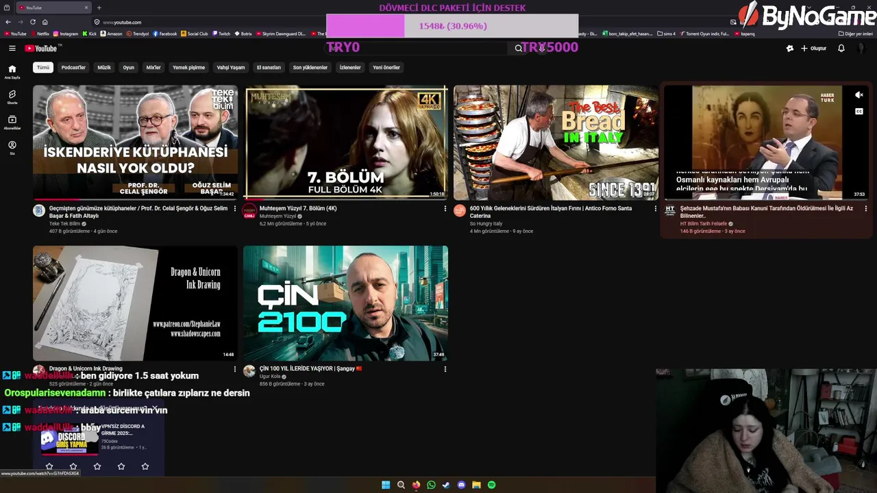The width and height of the screenshot is (877, 493).
Task: Open the sims 4 bookmark folder
Action: 666,34
